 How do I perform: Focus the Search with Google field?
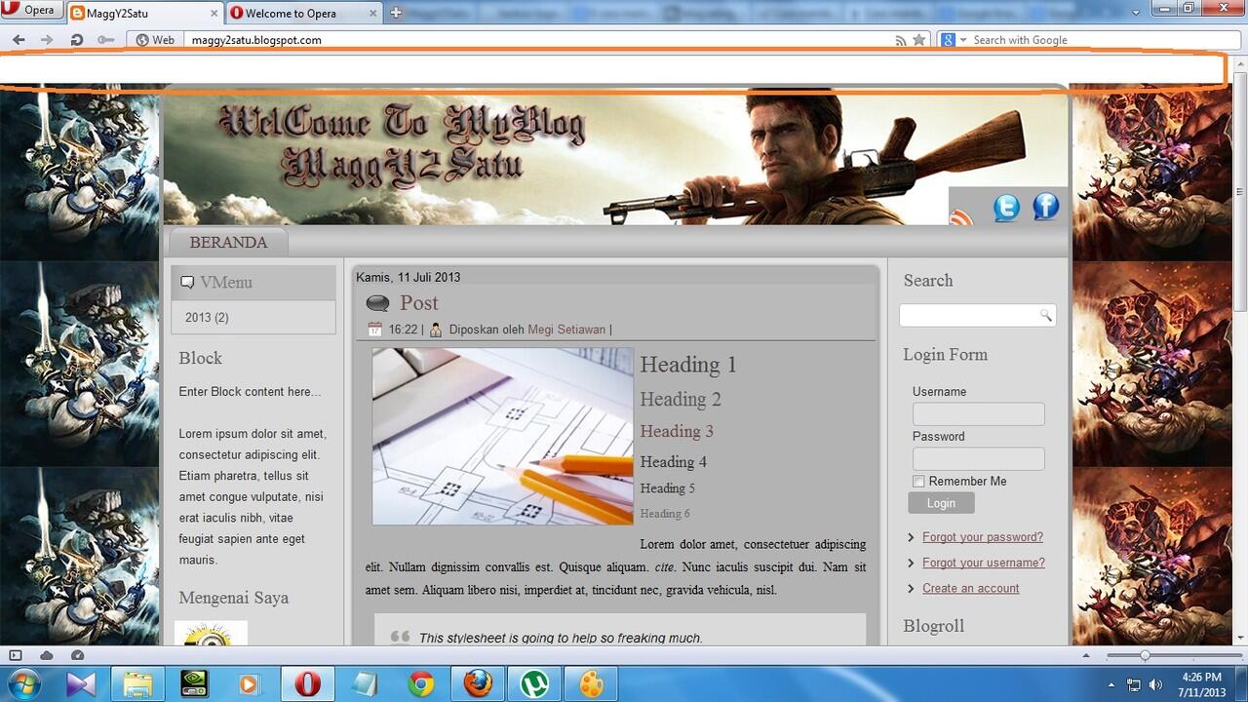pyautogui.click(x=1102, y=40)
